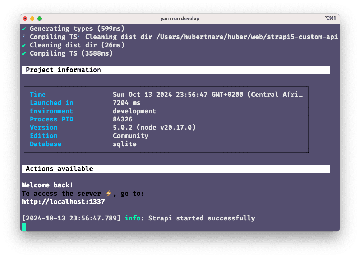Click the checkmark next to Generating types
The image size is (360, 258).
point(24,29)
